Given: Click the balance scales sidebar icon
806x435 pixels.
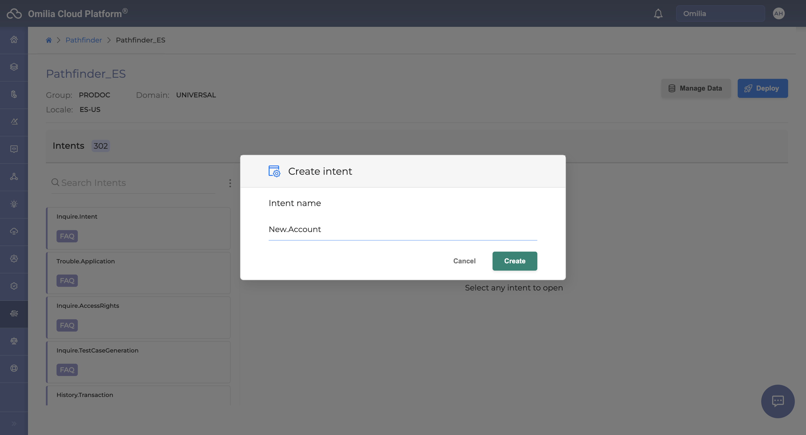Looking at the screenshot, I should (x=14, y=341).
